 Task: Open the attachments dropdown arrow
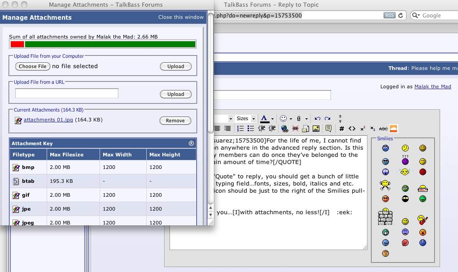point(306,119)
